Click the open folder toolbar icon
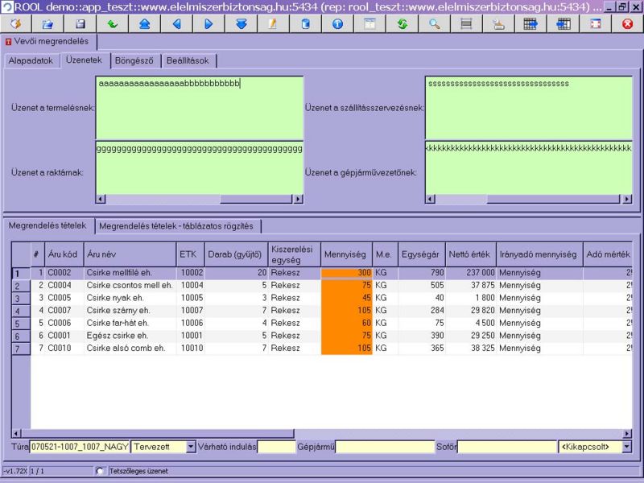Image resolution: width=644 pixels, height=483 pixels. [x=47, y=23]
